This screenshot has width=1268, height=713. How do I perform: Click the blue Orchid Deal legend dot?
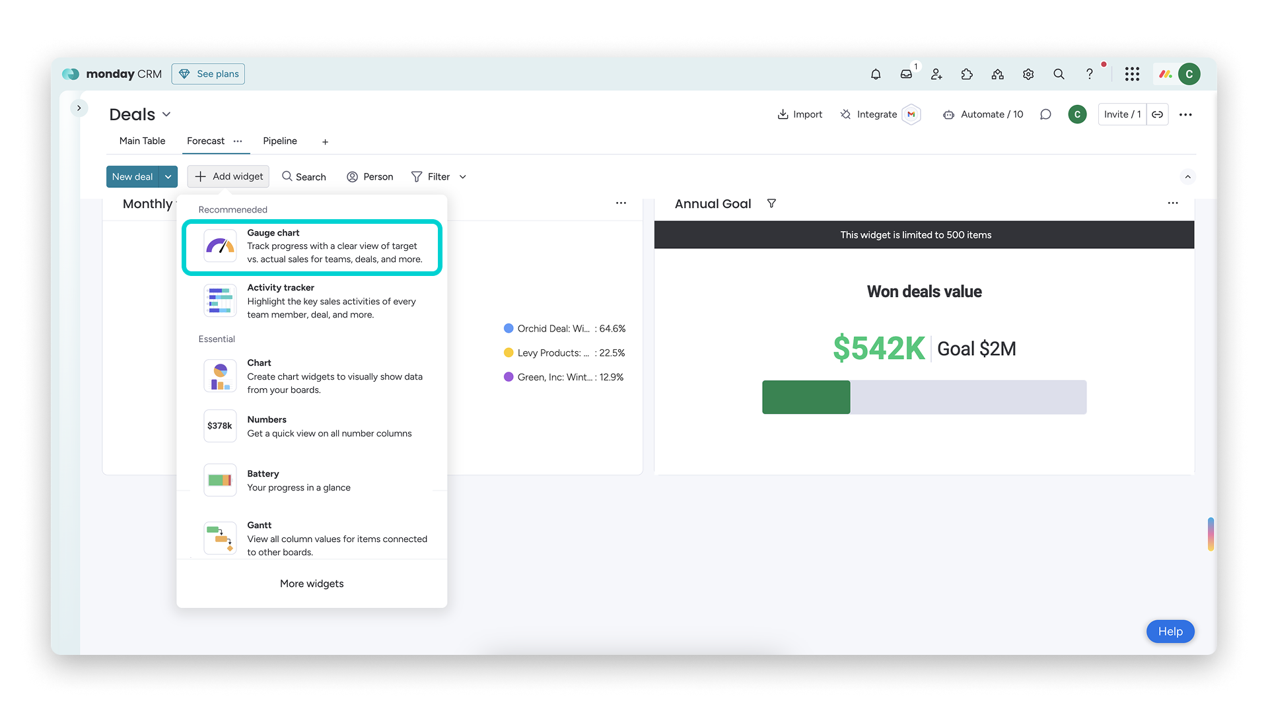509,328
